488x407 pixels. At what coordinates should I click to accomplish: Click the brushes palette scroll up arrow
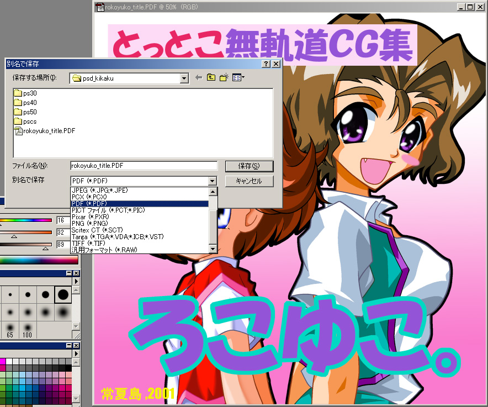(76, 290)
